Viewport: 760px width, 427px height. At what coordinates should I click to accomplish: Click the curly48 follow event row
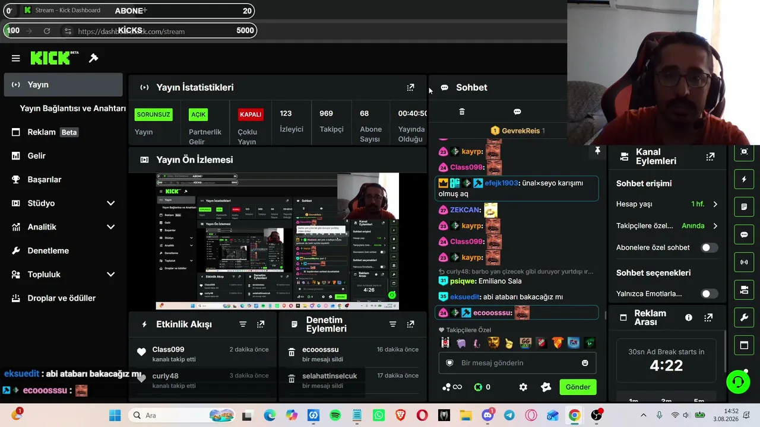tap(202, 381)
